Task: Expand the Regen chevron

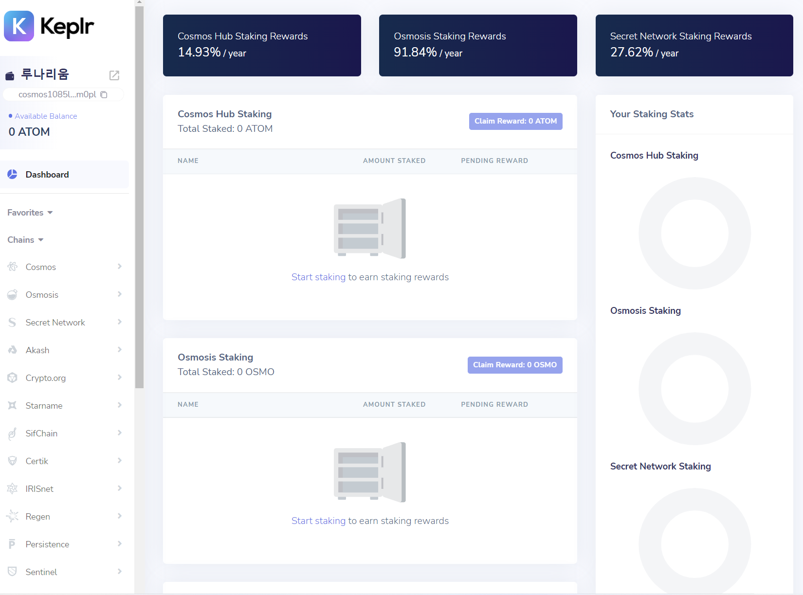Action: tap(119, 516)
